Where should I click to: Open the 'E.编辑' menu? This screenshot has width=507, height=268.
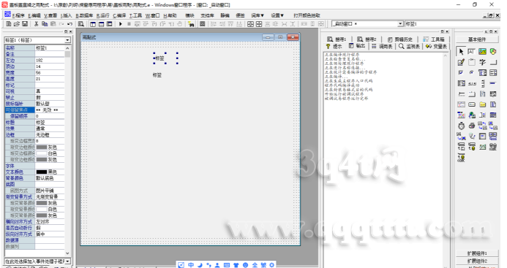click(34, 15)
